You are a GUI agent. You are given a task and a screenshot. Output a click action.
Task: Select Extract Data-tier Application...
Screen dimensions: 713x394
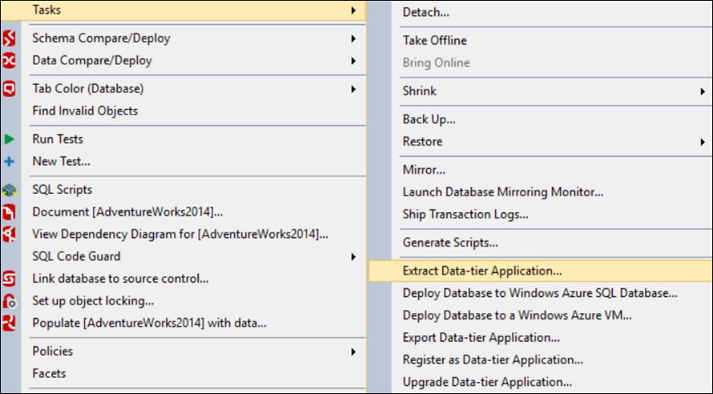pos(540,270)
